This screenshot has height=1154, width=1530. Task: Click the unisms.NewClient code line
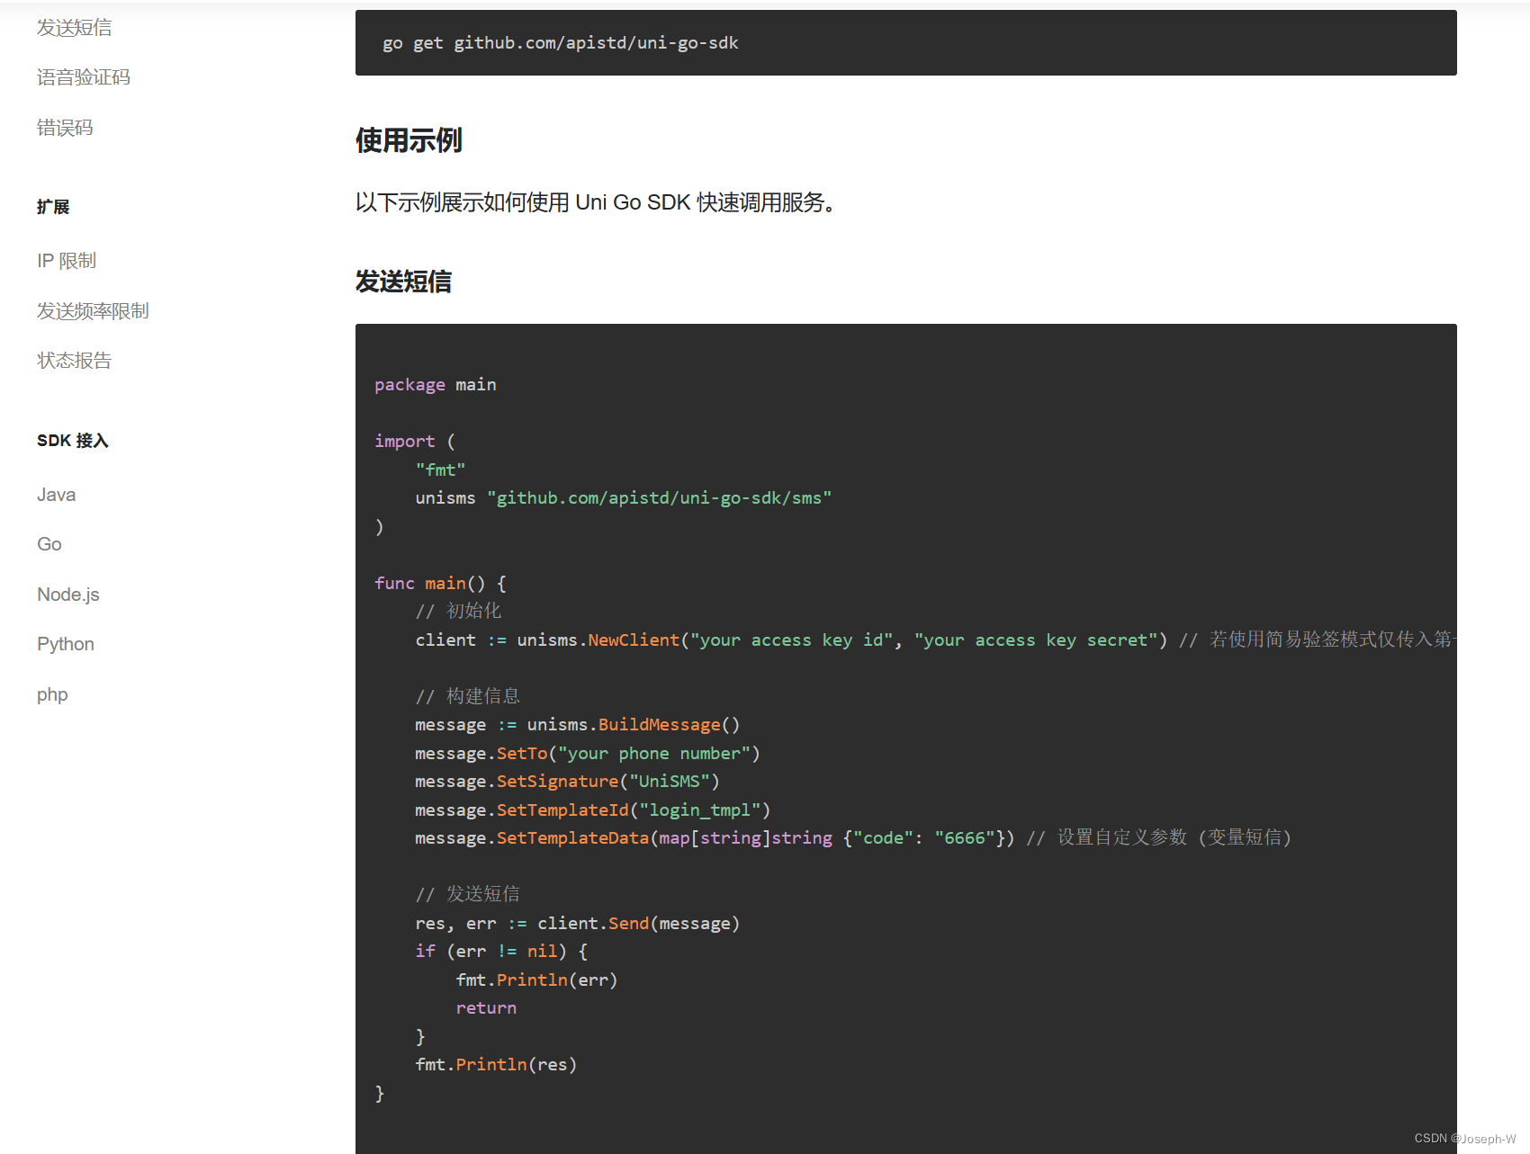coord(935,640)
